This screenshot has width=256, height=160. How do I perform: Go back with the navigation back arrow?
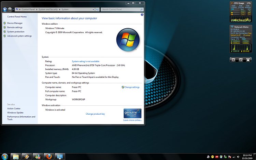click(5, 10)
